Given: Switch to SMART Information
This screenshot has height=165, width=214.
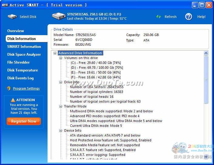Looking at the screenshot, I should [x=24, y=47].
